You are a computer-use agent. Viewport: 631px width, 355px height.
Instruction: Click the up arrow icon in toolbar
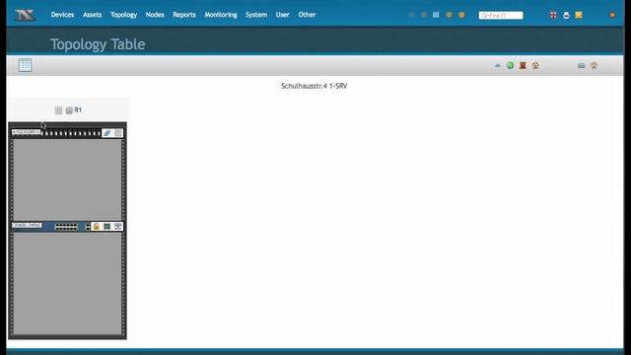[497, 66]
